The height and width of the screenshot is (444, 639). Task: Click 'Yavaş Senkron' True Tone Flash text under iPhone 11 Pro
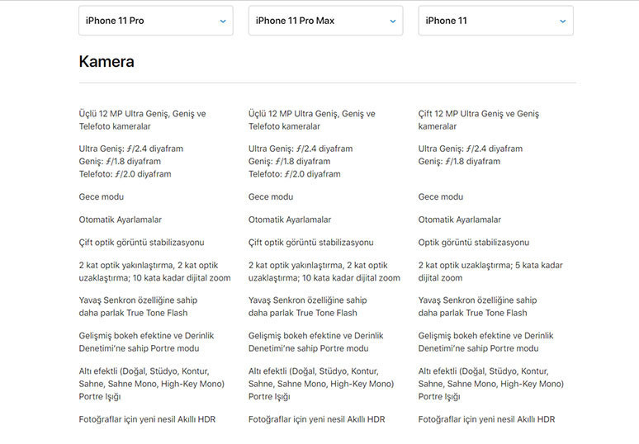click(138, 307)
